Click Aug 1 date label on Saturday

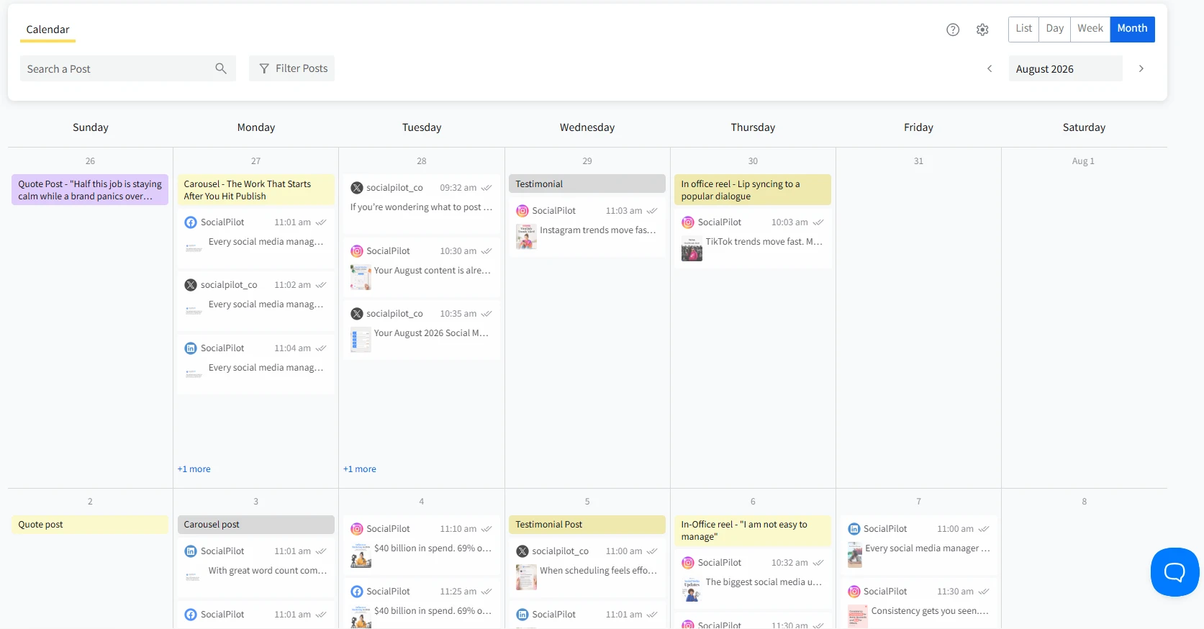pyautogui.click(x=1083, y=161)
